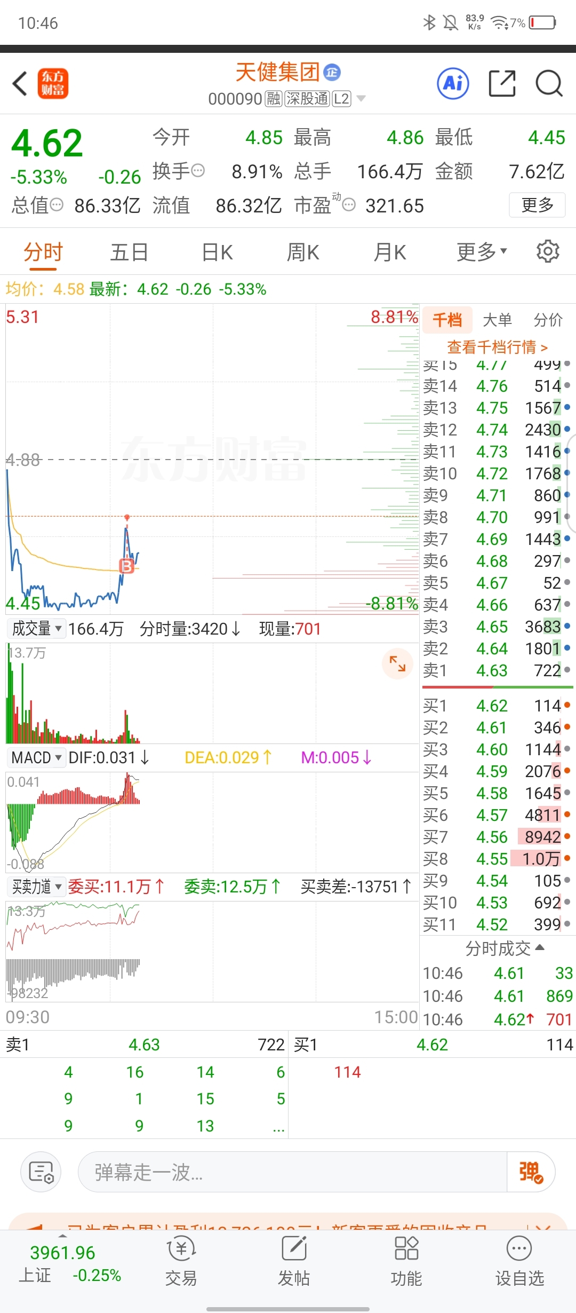
Task: Tap the 上证 3961.96 index ticker
Action: coord(70,1263)
